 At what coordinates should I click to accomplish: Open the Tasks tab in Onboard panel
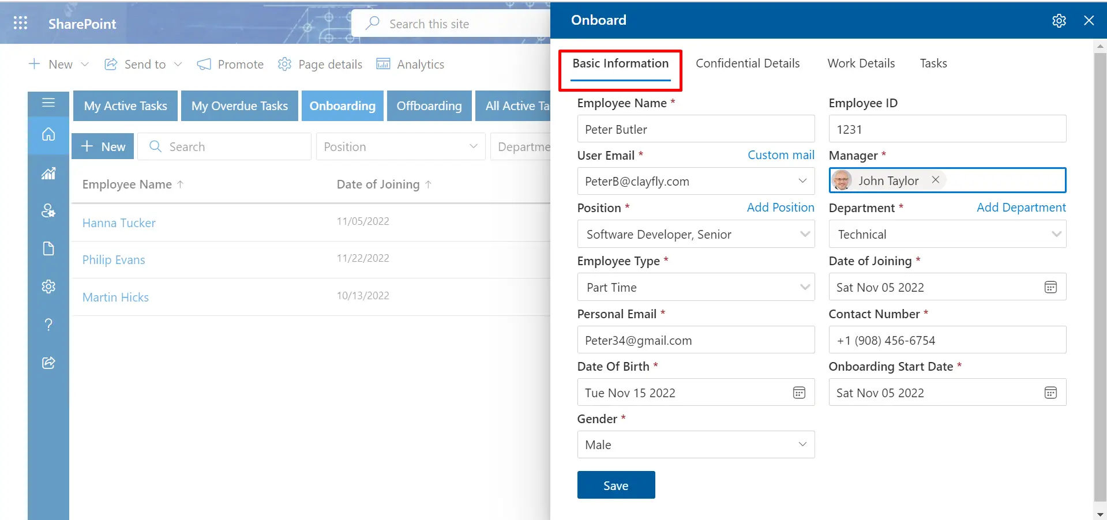(933, 63)
